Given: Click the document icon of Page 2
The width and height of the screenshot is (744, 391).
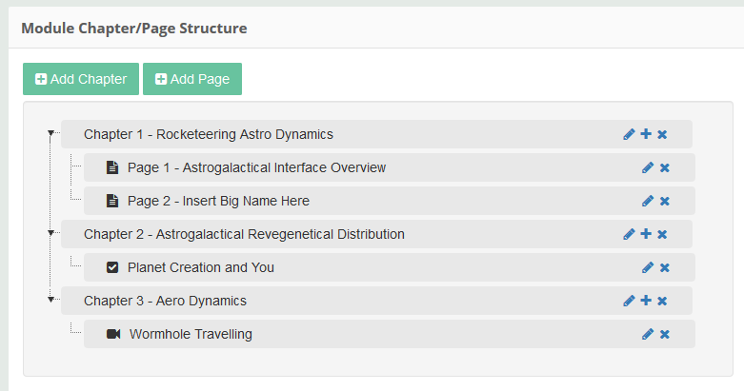Looking at the screenshot, I should click(112, 201).
